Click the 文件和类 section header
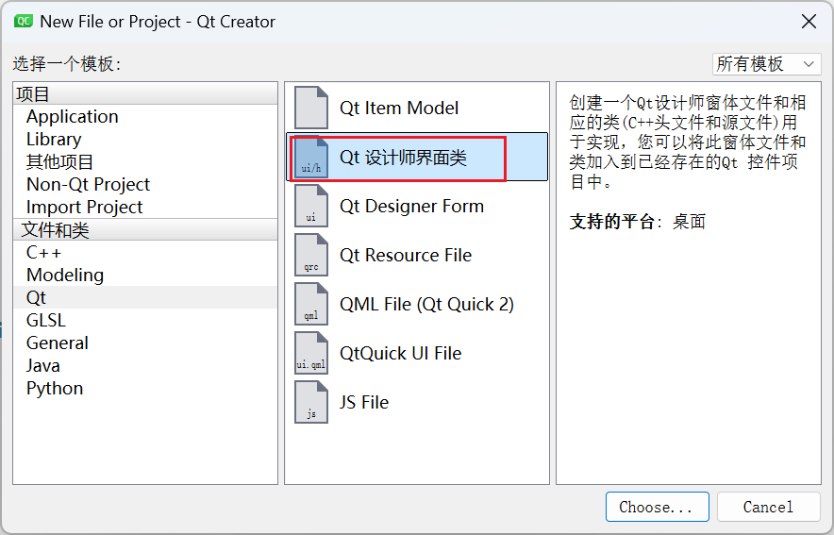The width and height of the screenshot is (834, 535). tap(145, 229)
